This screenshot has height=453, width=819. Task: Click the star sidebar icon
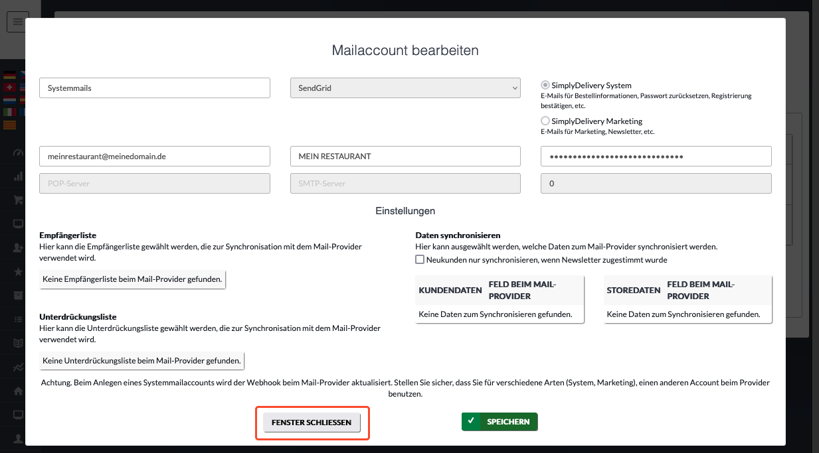[18, 271]
